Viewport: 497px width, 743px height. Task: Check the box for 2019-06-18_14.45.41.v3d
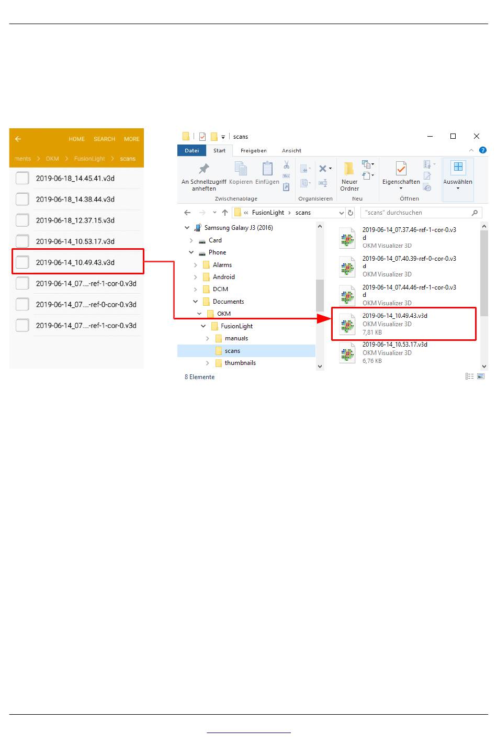(22, 178)
